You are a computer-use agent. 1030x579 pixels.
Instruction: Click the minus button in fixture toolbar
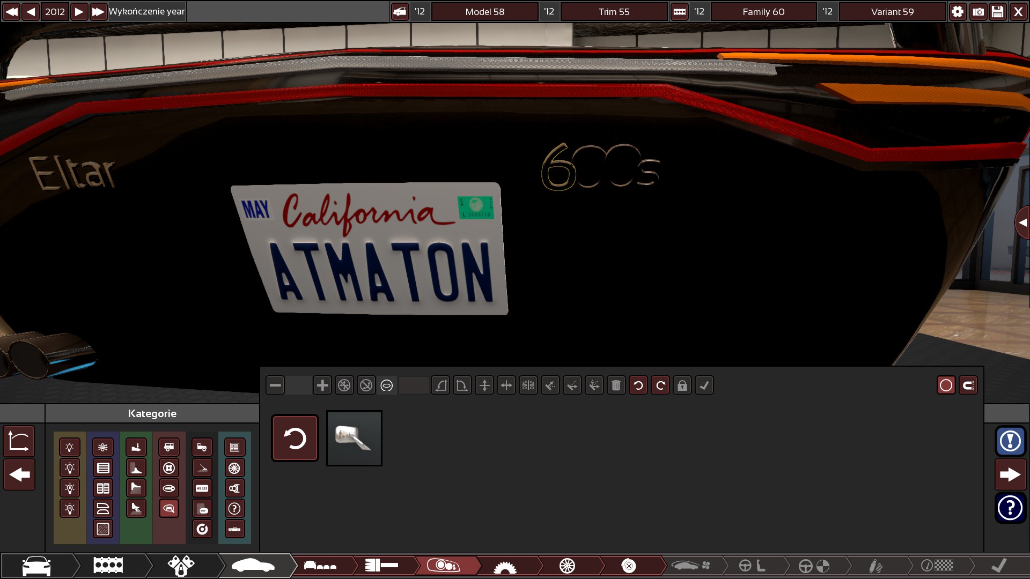(x=275, y=385)
